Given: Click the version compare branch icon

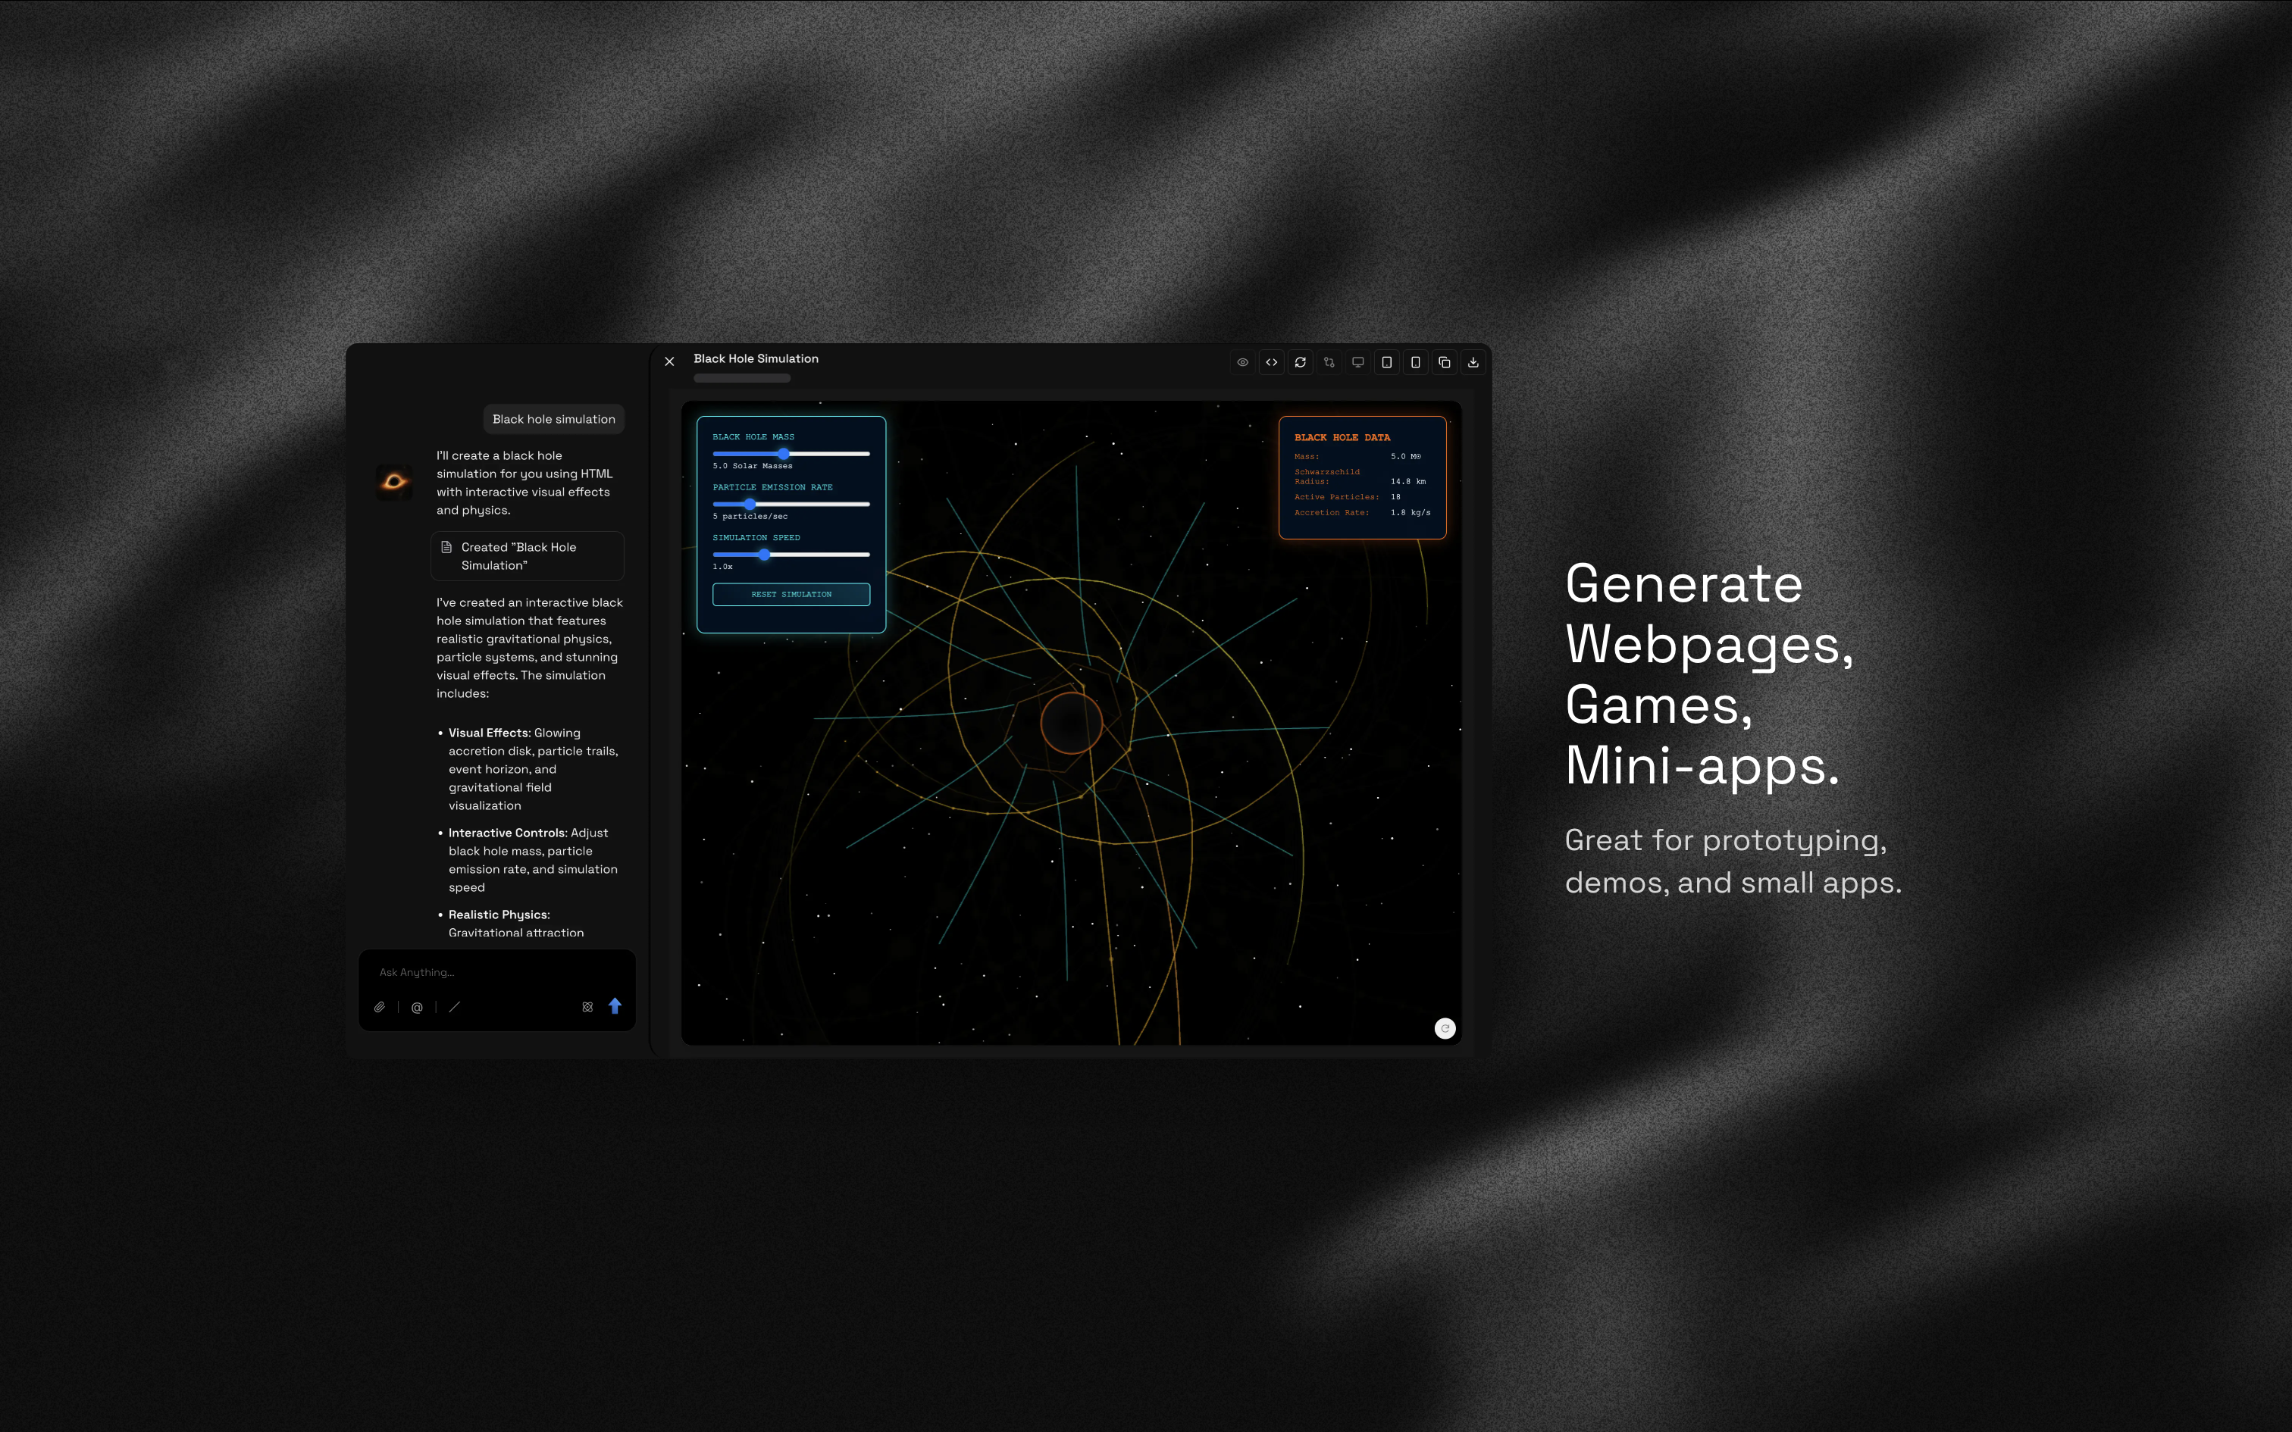Looking at the screenshot, I should (1329, 362).
